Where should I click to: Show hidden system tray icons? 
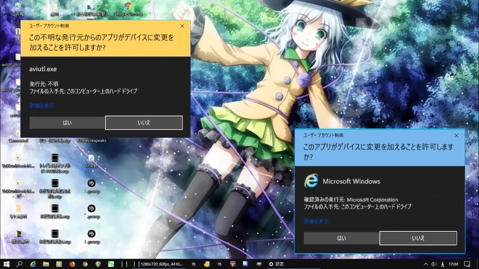tap(425, 264)
